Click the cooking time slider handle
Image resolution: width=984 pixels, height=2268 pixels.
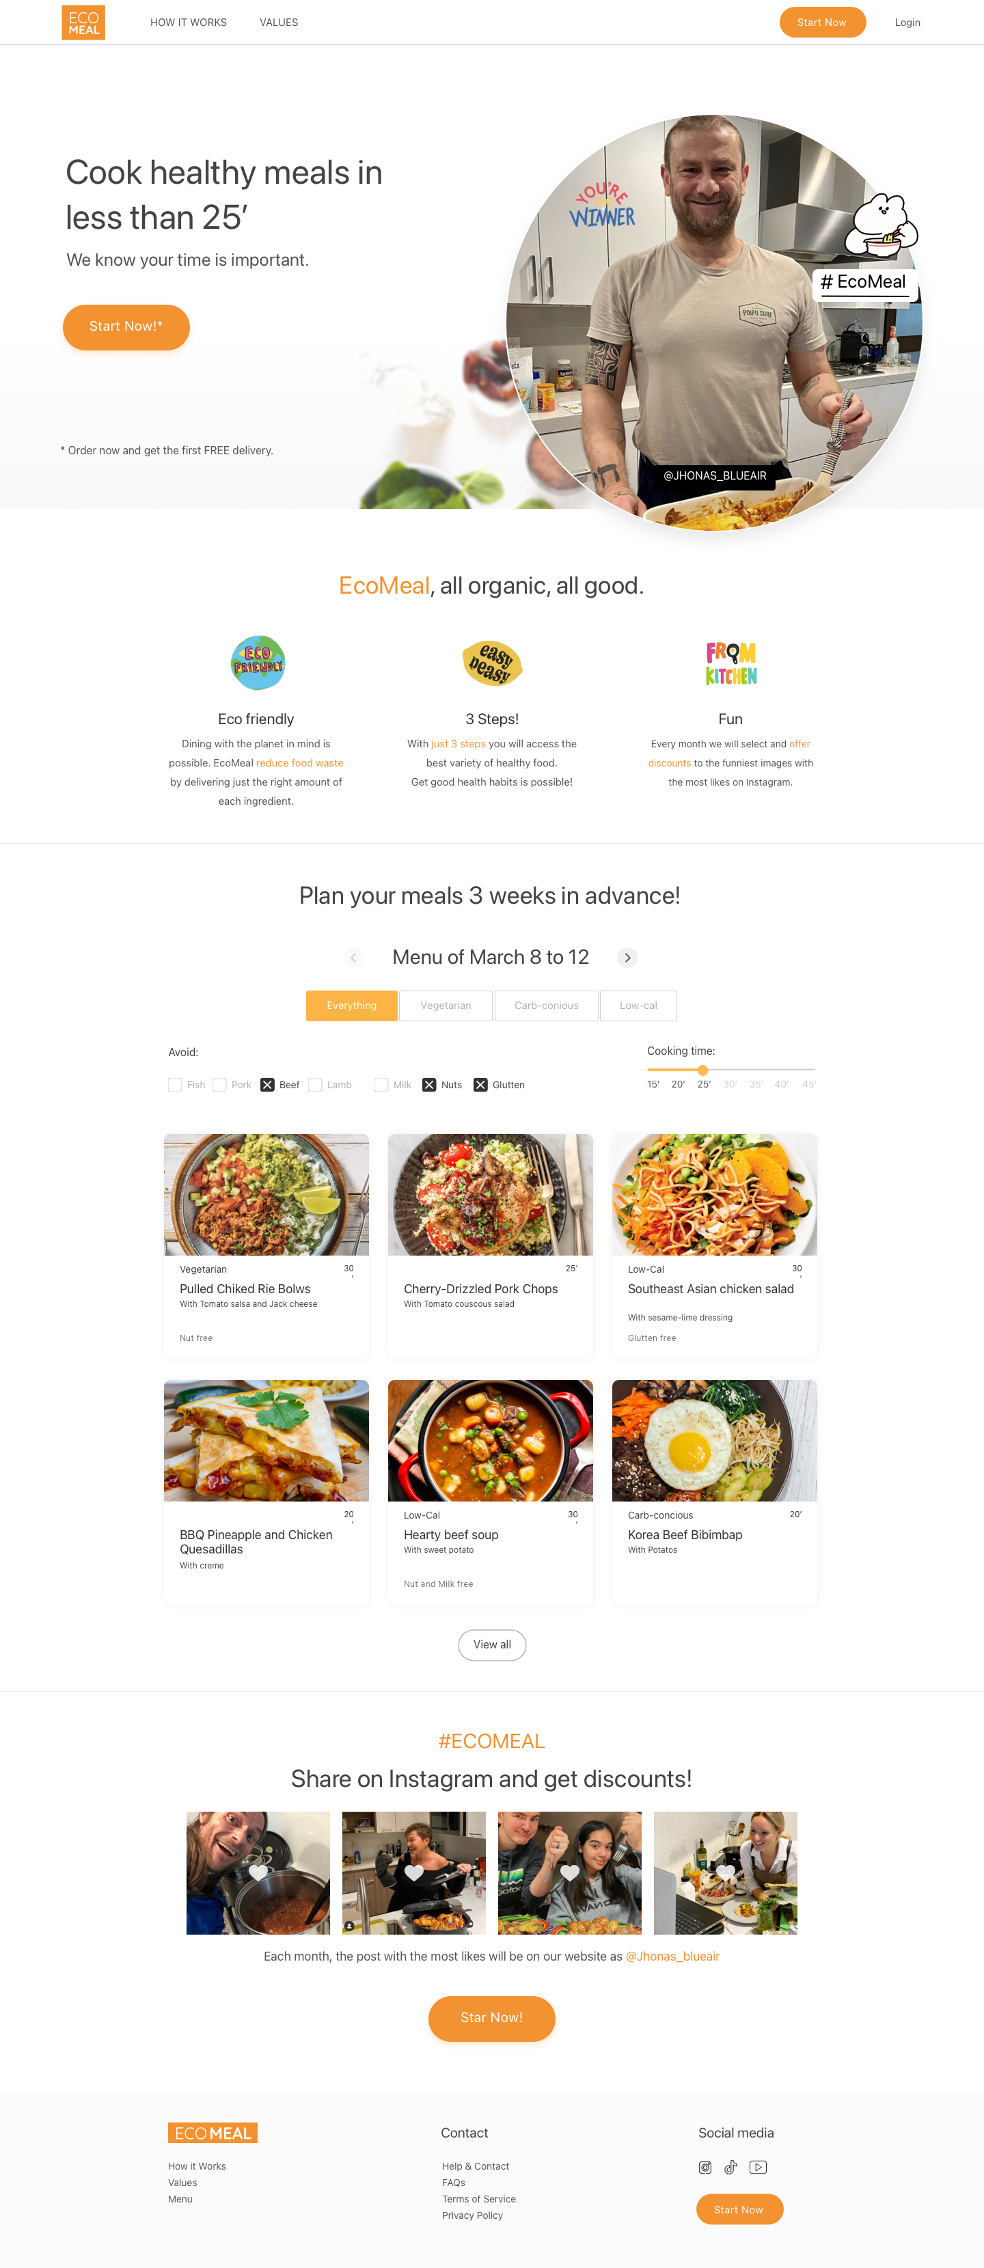(x=702, y=1070)
